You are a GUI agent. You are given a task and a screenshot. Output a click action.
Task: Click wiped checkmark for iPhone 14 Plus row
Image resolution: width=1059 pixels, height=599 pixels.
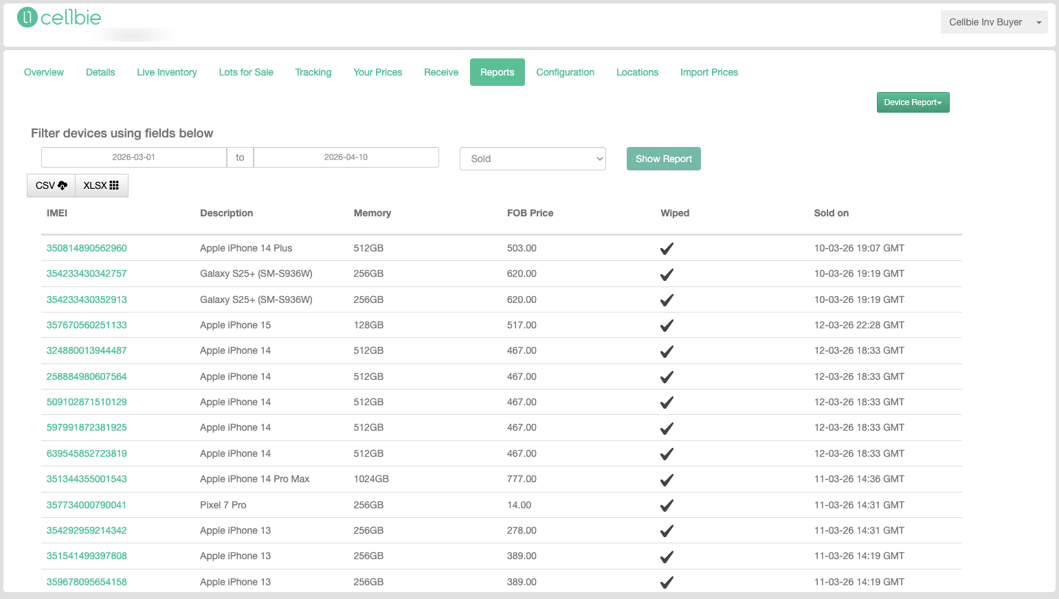[667, 249]
